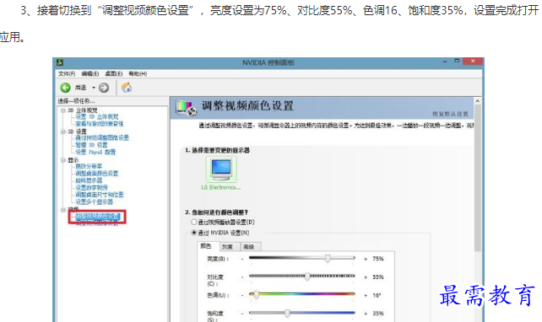Click the contrast minus button
The width and height of the screenshot is (542, 322).
(242, 276)
